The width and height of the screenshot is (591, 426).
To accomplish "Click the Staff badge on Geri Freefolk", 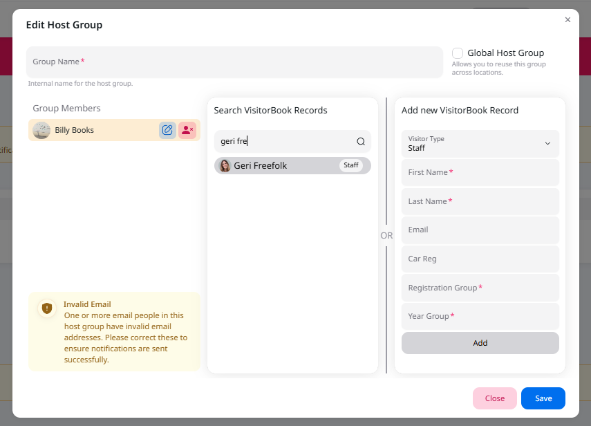I will point(351,166).
